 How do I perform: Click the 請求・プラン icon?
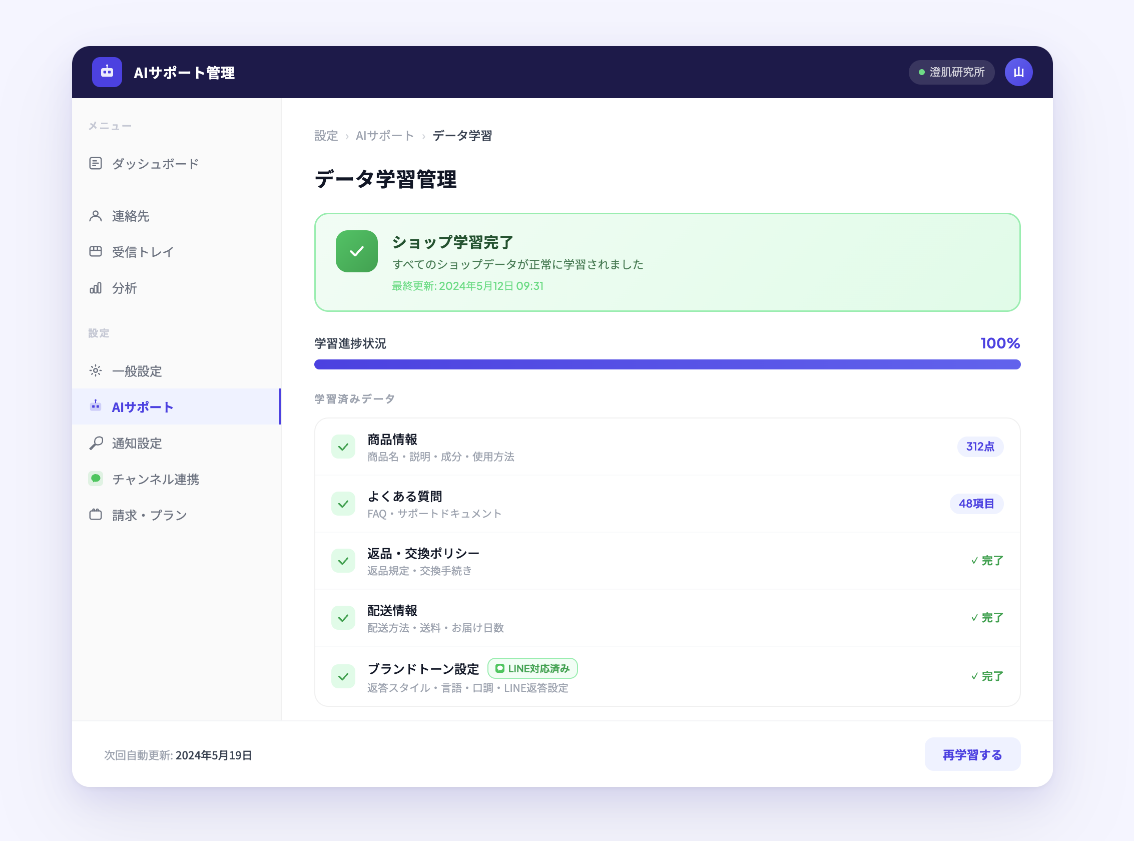pos(96,515)
